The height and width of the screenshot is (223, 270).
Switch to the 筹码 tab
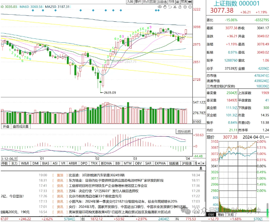pyautogui.click(x=221, y=215)
